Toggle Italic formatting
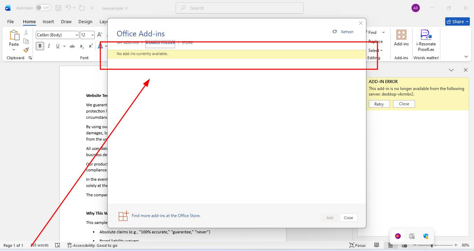 [49, 46]
